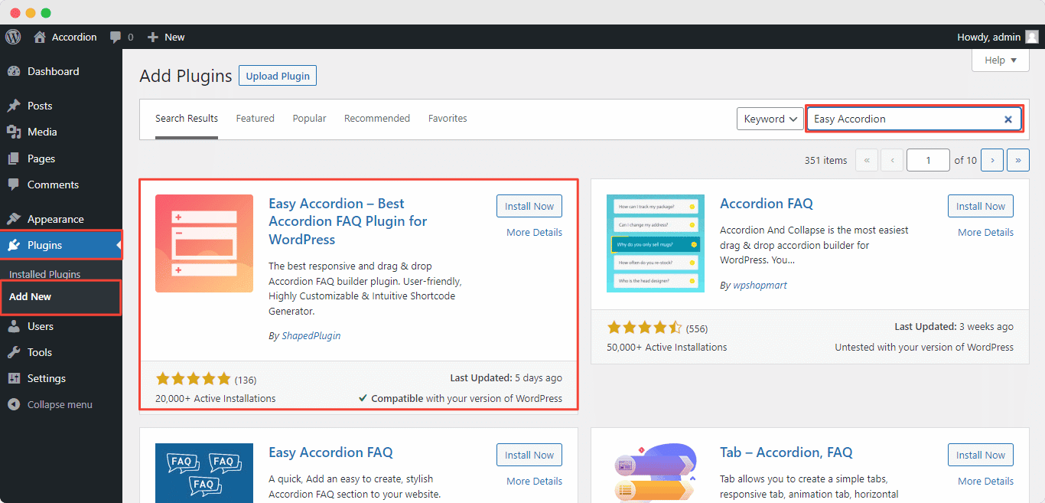The width and height of the screenshot is (1045, 503).
Task: Click the Tools wrench icon
Action: [x=17, y=352]
